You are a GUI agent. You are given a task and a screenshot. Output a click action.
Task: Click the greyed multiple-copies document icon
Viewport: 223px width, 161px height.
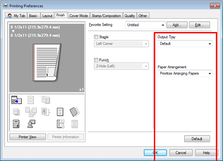coord(45,100)
